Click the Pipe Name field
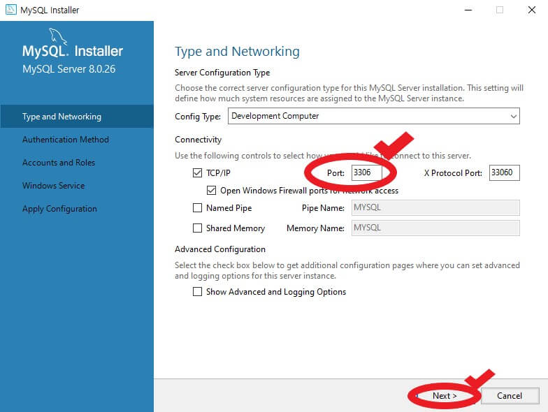Viewport: 548px width, 412px height. pos(435,207)
